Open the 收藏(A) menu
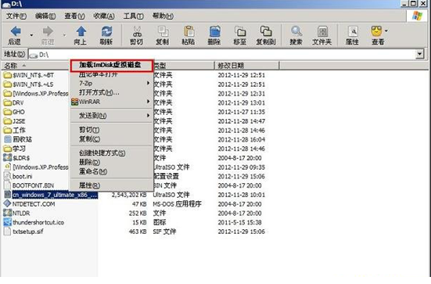 (103, 16)
